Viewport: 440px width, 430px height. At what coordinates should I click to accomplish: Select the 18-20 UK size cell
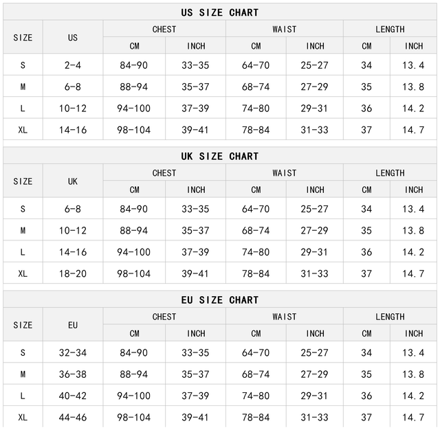click(x=73, y=273)
